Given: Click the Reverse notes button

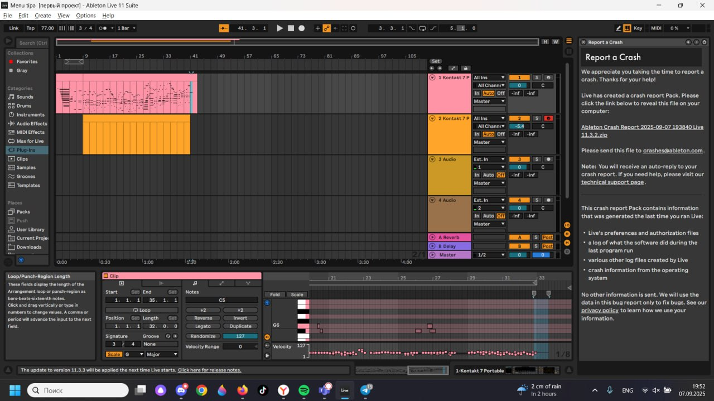Looking at the screenshot, I should point(203,318).
